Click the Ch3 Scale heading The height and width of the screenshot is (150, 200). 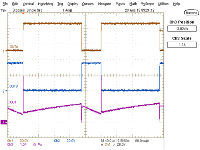tap(182, 38)
